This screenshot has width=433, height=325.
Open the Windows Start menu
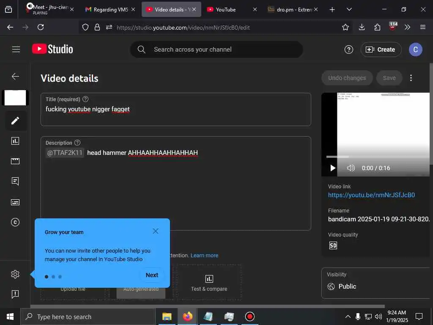(x=10, y=317)
